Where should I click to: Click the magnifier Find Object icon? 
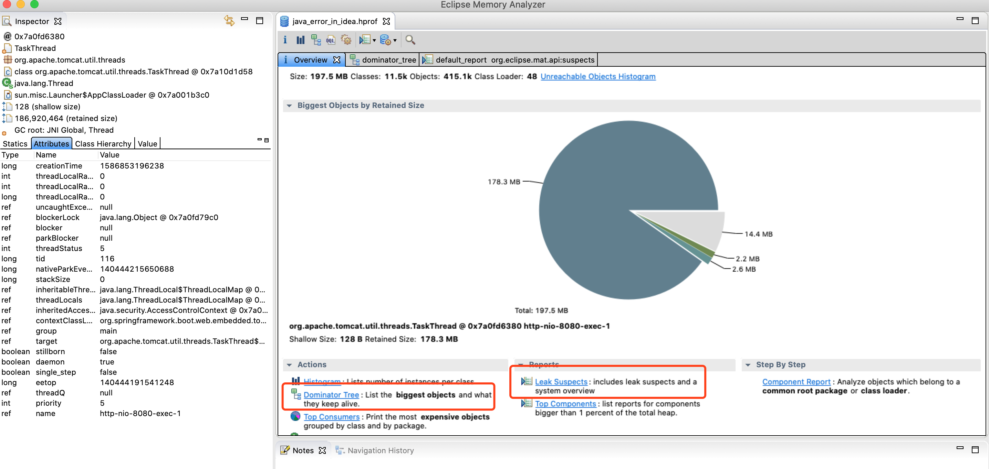click(410, 40)
